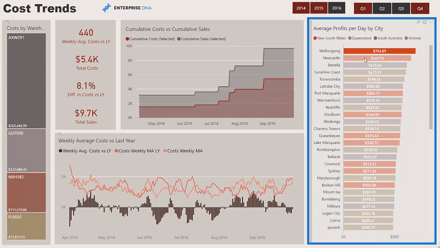Click the Wollongong $706.89 bar
The width and height of the screenshot is (440, 248).
coord(379,51)
